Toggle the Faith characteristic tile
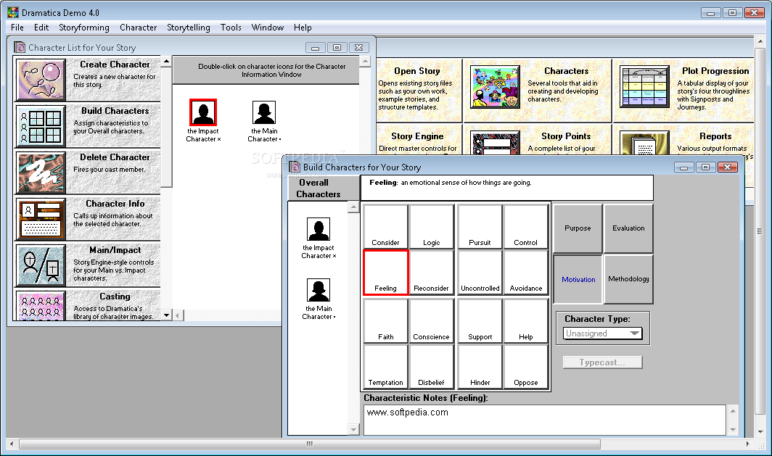Screen dimensions: 772x456 385,320
